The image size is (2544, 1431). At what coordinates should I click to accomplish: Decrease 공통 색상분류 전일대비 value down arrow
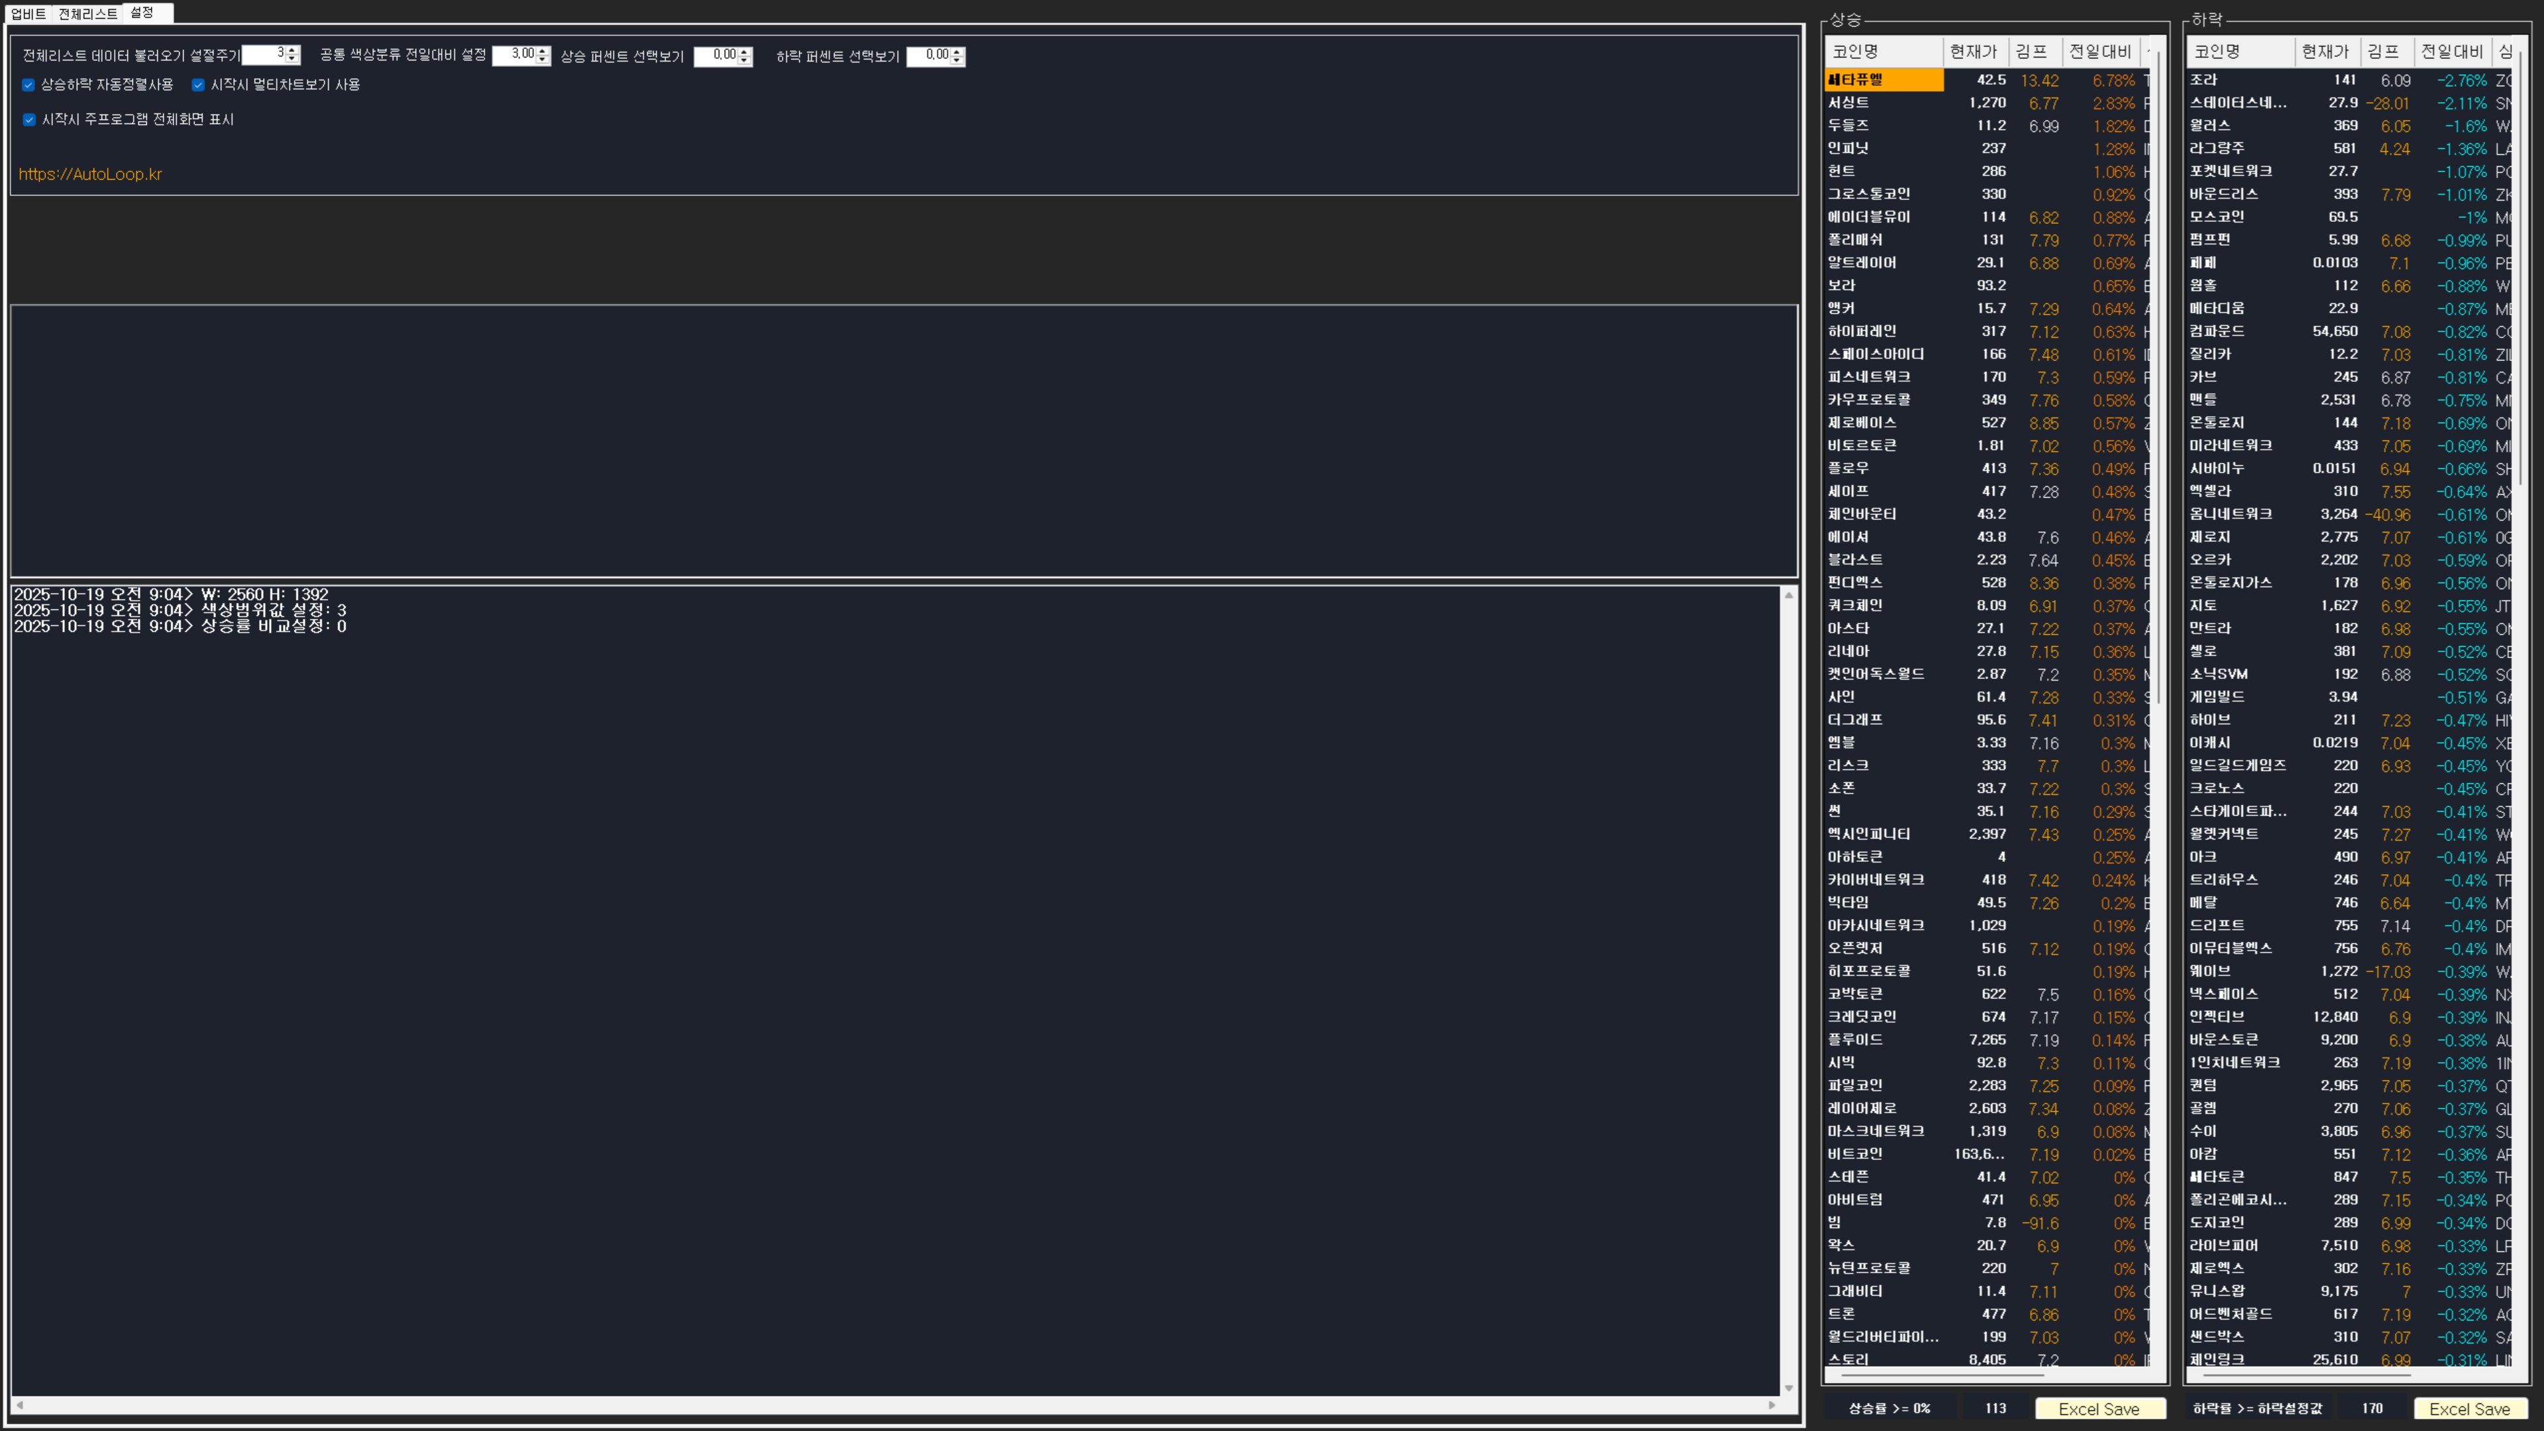(x=542, y=60)
